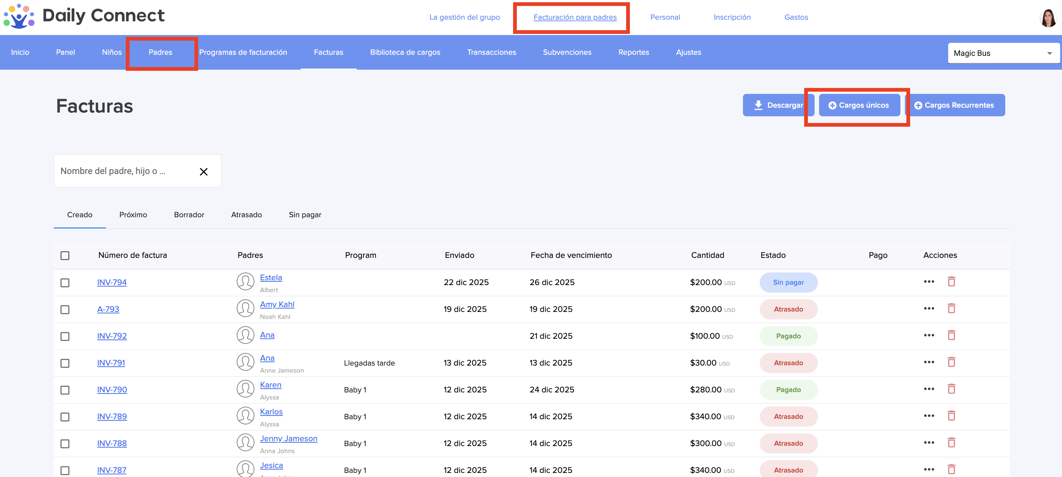
Task: Open ellipsis actions for INV-788
Action: pyautogui.click(x=928, y=442)
